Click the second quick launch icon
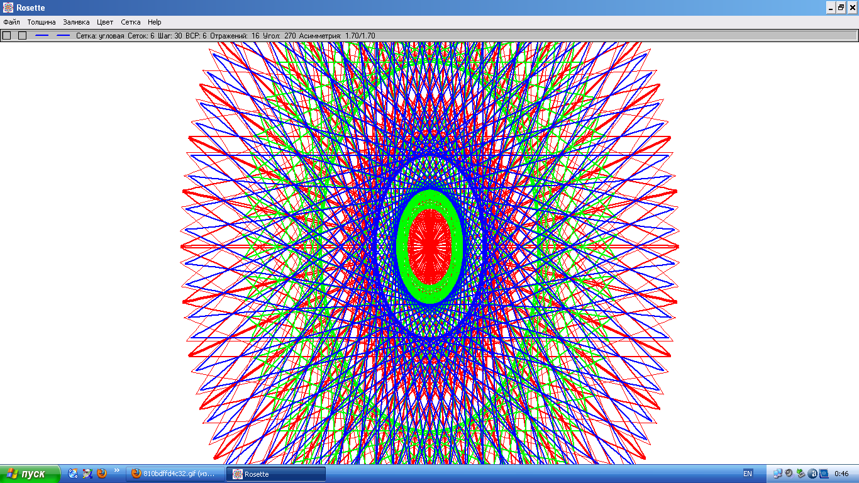859x483 pixels. [87, 474]
